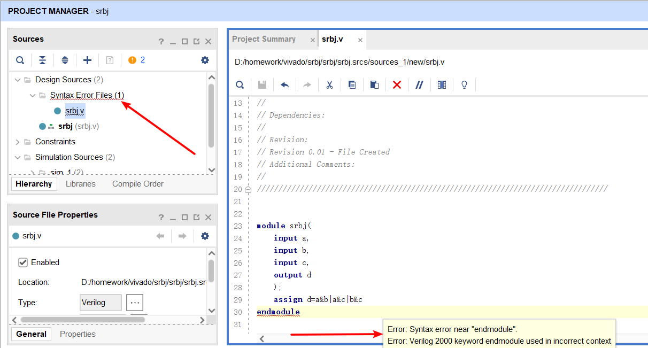
Task: Click Collapse All icon in Sources toolbar
Action: (x=42, y=60)
